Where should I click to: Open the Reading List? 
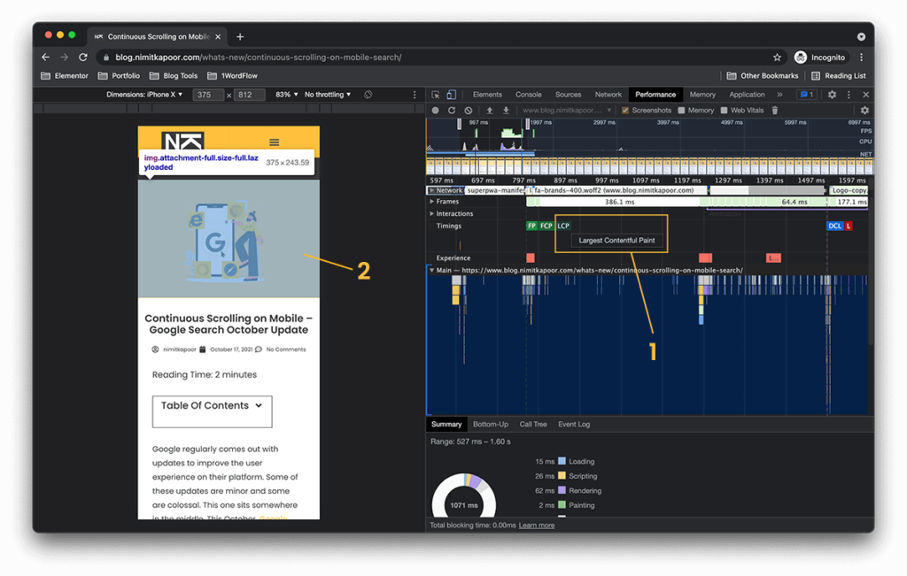click(839, 76)
